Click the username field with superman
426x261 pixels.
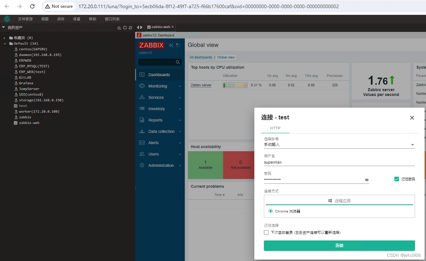(339, 162)
